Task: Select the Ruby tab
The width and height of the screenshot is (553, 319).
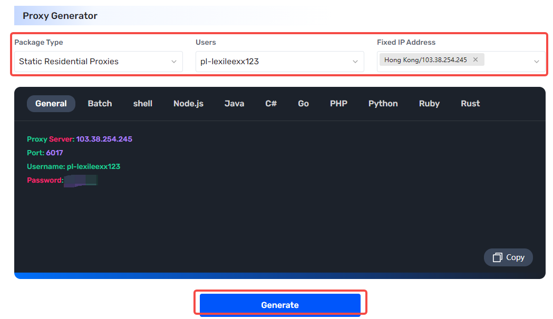Action: [x=429, y=104]
